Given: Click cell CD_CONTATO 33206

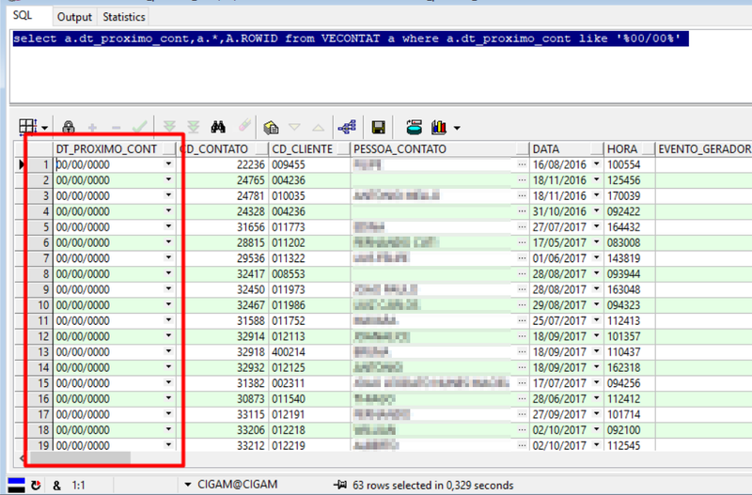Looking at the screenshot, I should pyautogui.click(x=223, y=430).
